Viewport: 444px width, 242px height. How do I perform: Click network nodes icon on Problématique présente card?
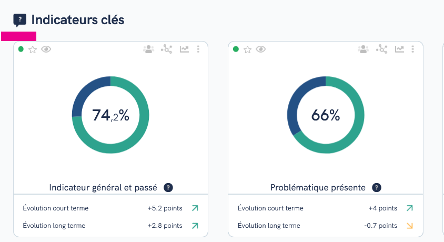point(382,49)
